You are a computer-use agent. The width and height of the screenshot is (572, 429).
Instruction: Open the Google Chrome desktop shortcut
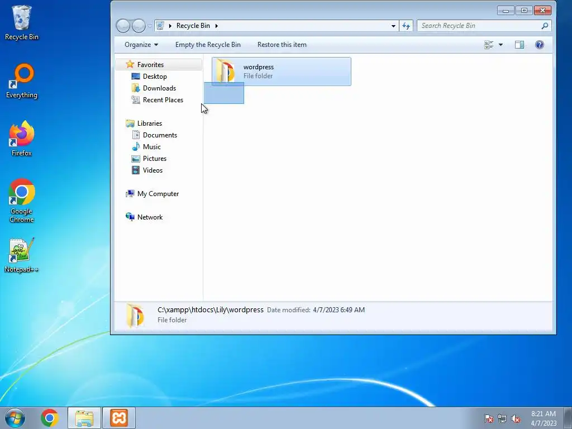(22, 201)
